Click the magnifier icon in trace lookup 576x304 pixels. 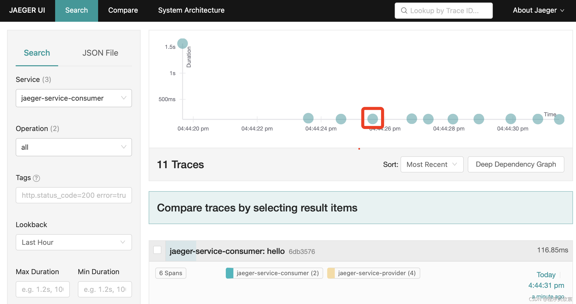pyautogui.click(x=404, y=11)
